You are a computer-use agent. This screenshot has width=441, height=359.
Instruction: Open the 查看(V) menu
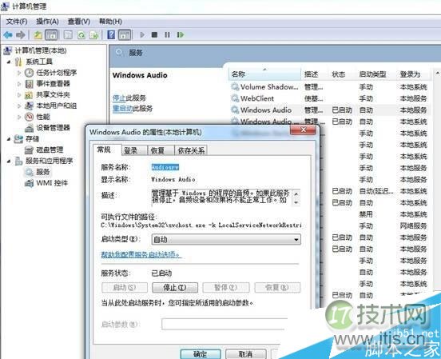[x=79, y=22]
